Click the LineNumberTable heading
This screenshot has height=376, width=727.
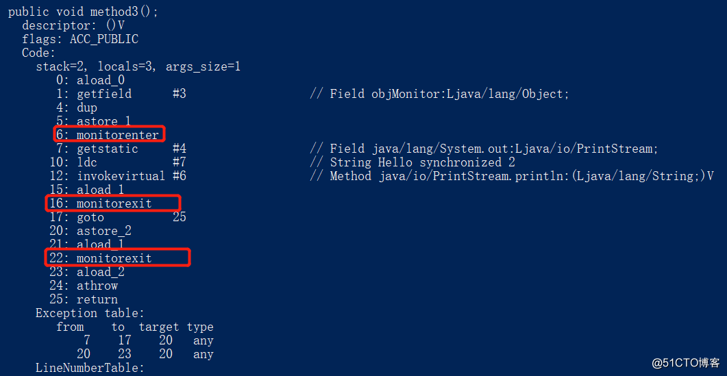click(x=90, y=368)
